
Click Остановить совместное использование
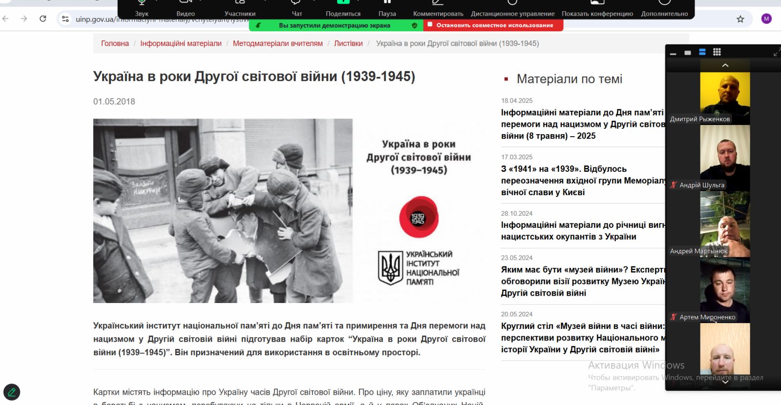tap(494, 25)
